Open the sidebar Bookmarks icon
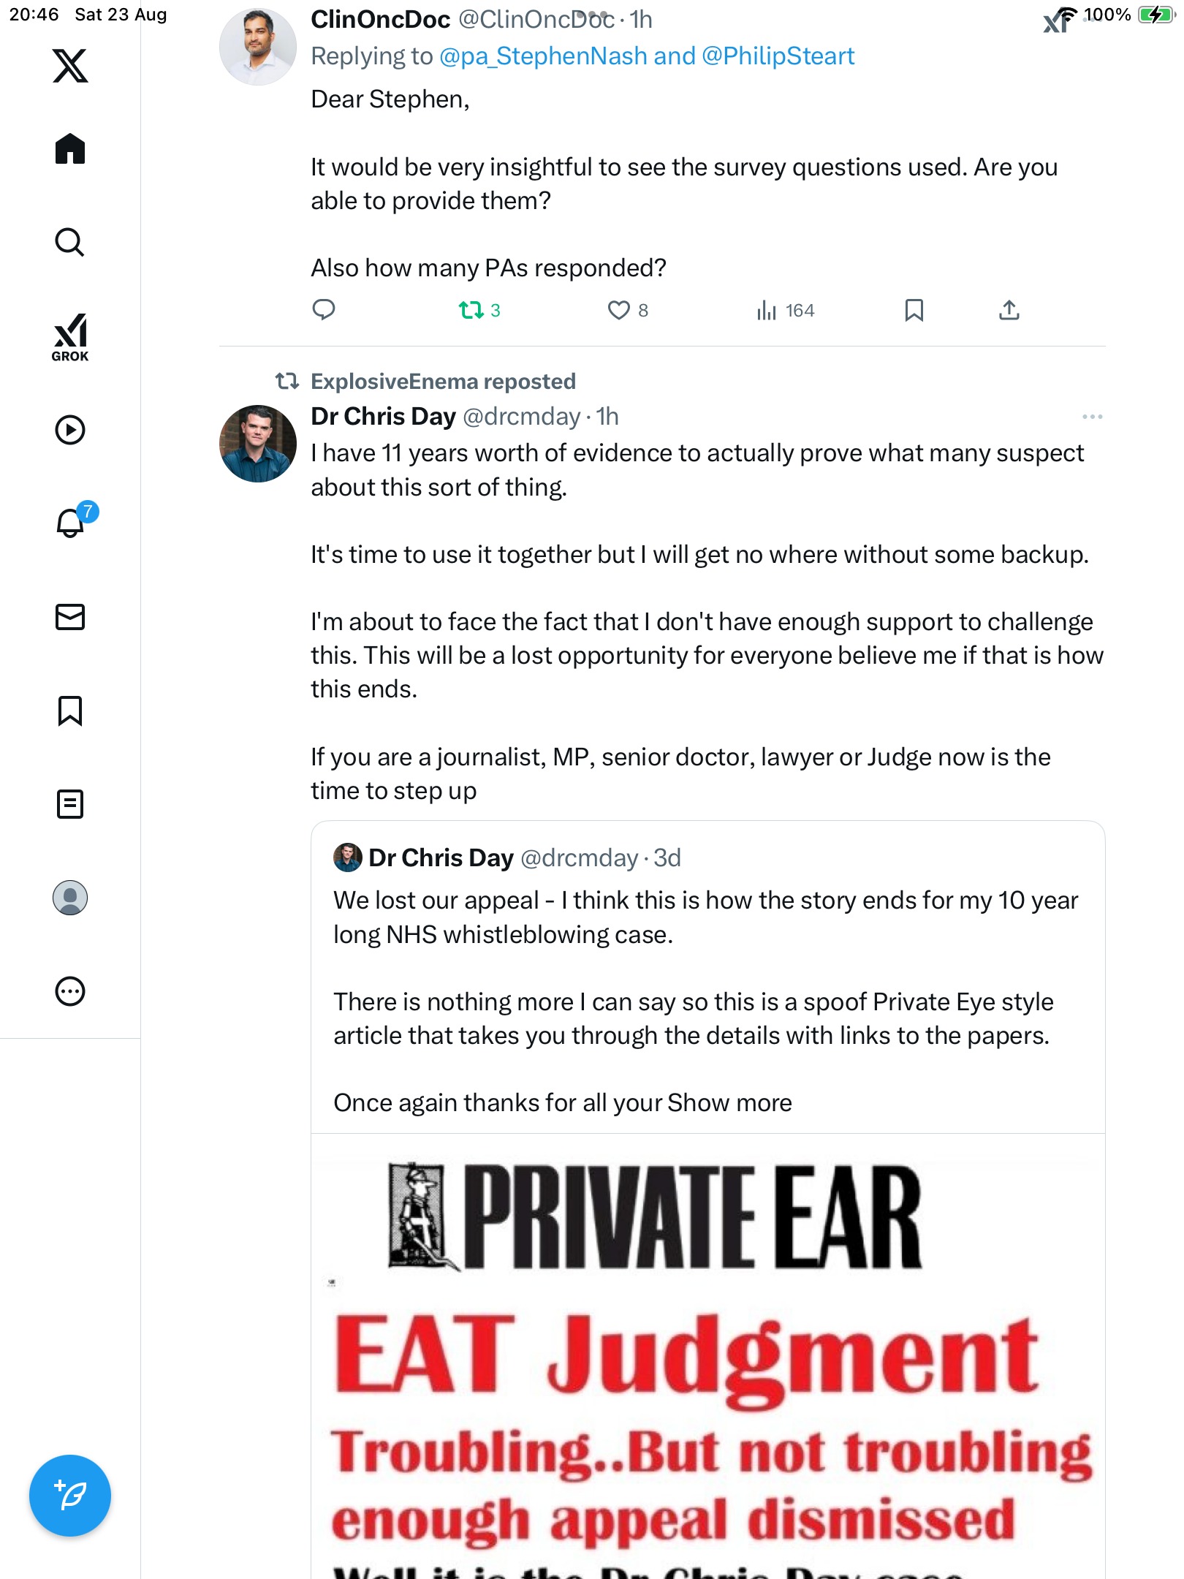Image resolution: width=1184 pixels, height=1579 pixels. click(70, 711)
